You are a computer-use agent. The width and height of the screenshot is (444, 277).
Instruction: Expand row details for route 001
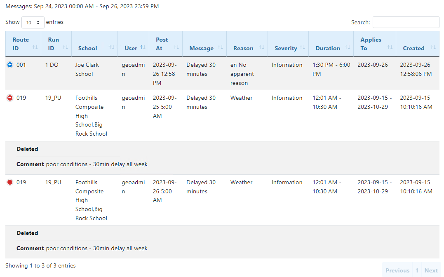10,65
